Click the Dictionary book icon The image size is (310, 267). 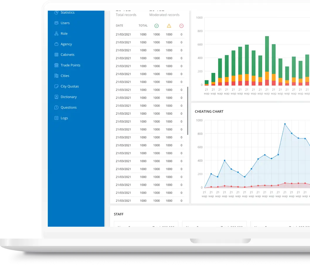[x=56, y=97]
